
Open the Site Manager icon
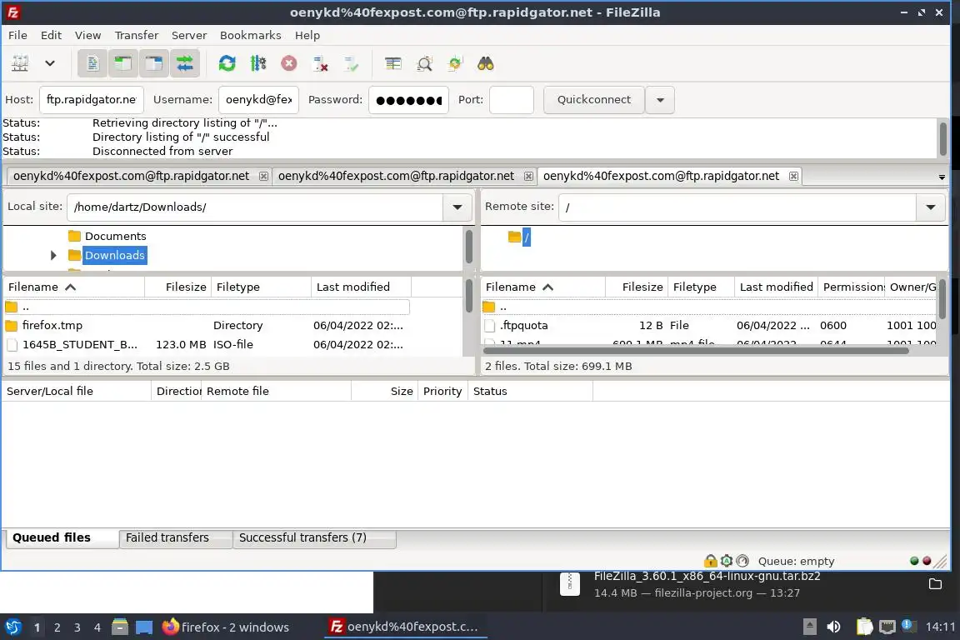tap(20, 63)
